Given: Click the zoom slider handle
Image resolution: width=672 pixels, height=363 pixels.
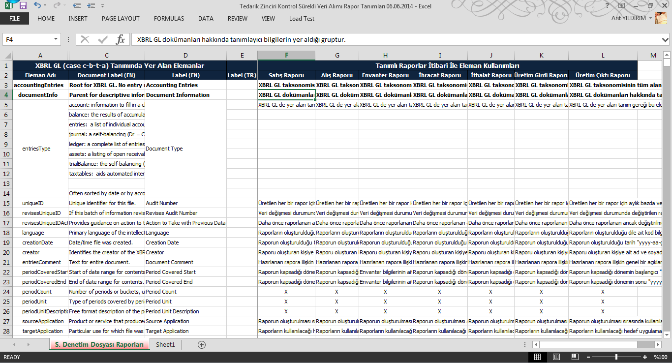Looking at the screenshot, I should pyautogui.click(x=616, y=357).
